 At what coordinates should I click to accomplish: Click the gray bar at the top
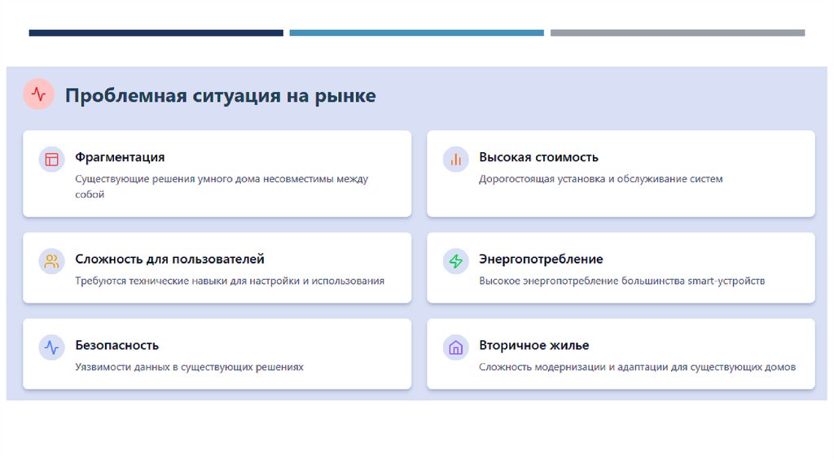point(678,33)
